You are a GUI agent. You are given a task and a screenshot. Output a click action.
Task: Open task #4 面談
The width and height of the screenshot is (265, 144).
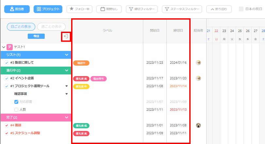click(16, 125)
